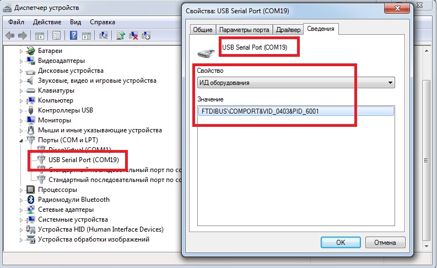The image size is (437, 268).
Task: Click the Uninstall device red X icon
Action: (x=133, y=35)
